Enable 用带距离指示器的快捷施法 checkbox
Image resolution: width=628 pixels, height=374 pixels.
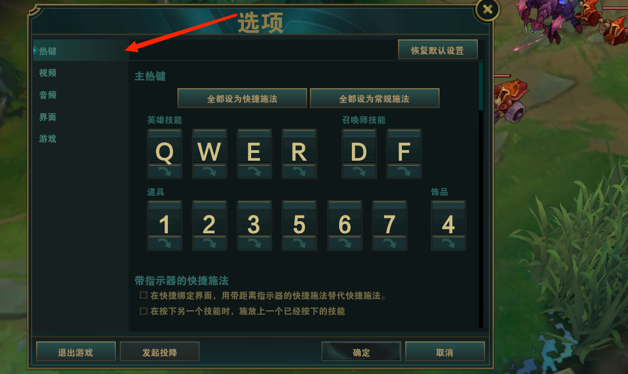pos(144,295)
